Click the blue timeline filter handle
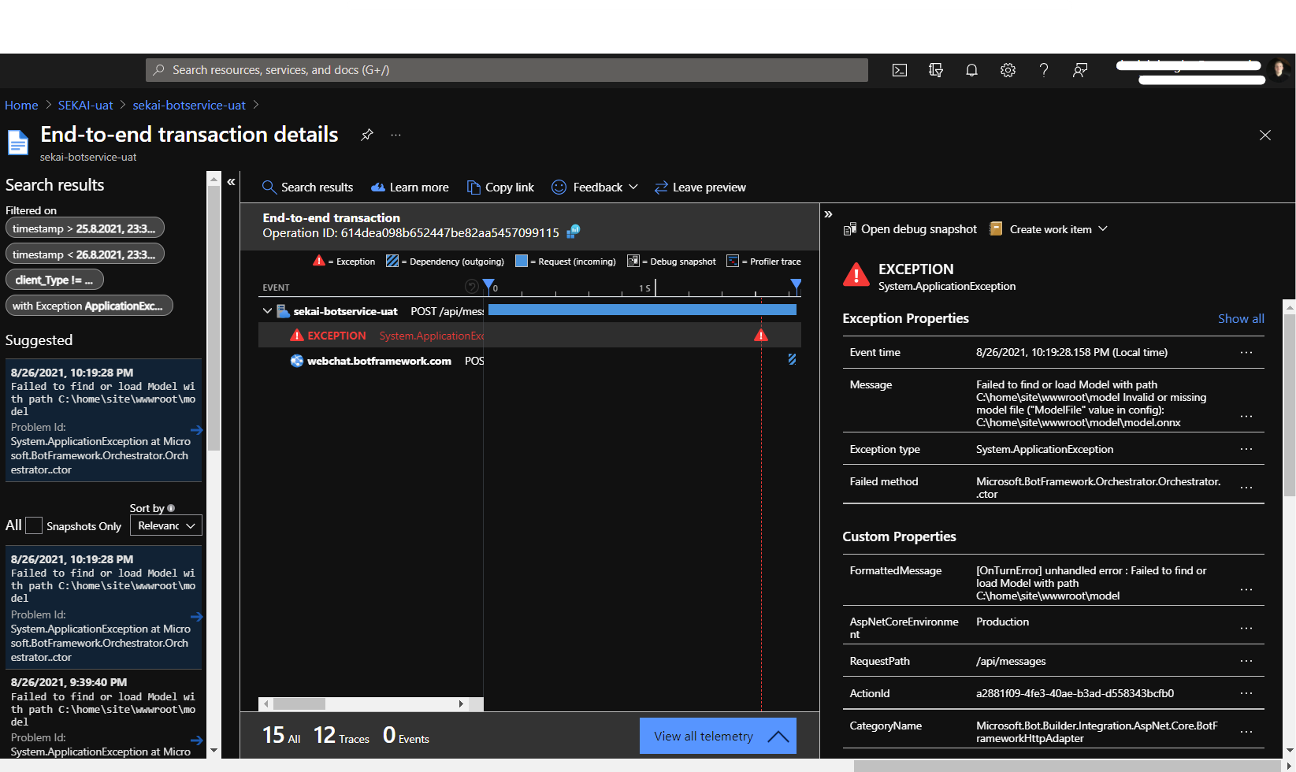 (488, 286)
